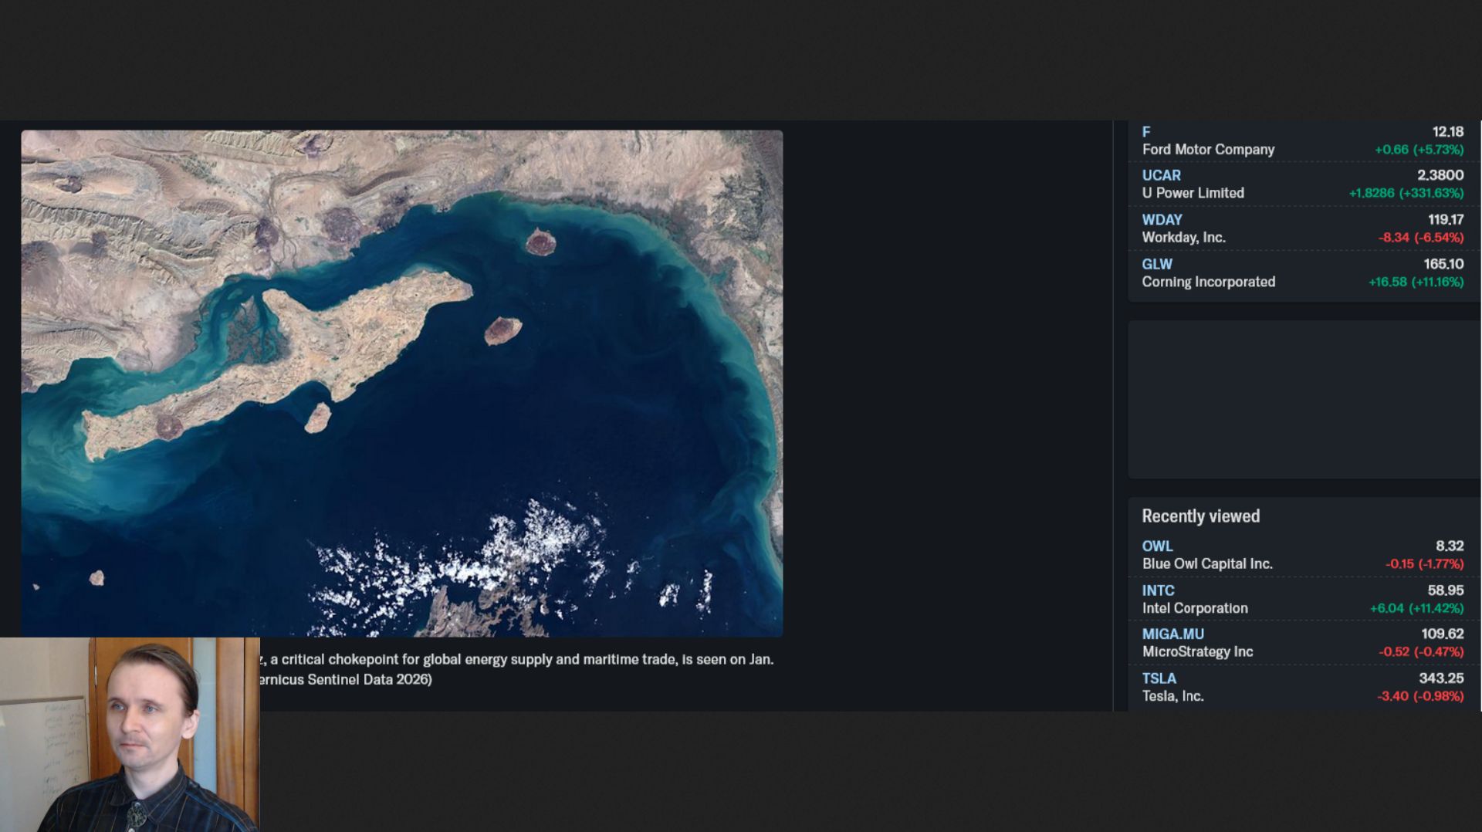Click Tesla's change -3.40 (-0.98%)

(1420, 696)
